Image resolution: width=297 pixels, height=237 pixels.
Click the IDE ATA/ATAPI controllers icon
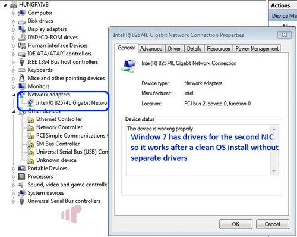[22, 54]
